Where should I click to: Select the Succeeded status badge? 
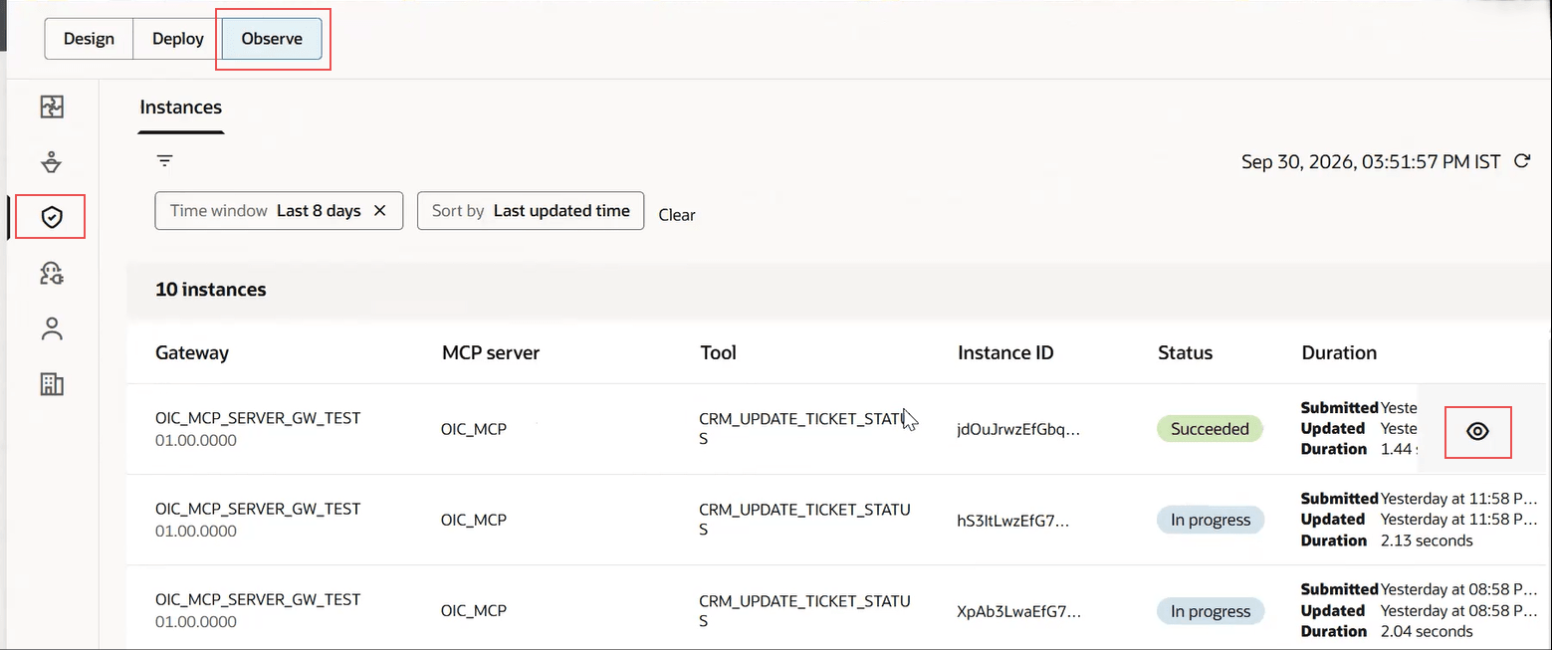click(1210, 429)
